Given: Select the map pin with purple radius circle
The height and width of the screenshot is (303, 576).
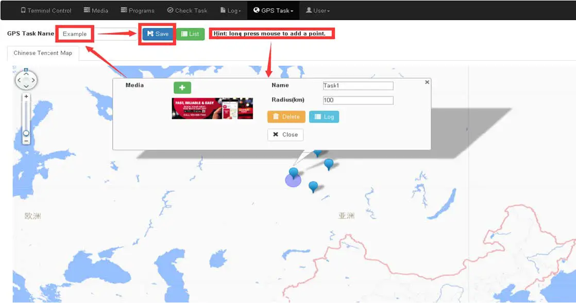Looking at the screenshot, I should tap(293, 173).
